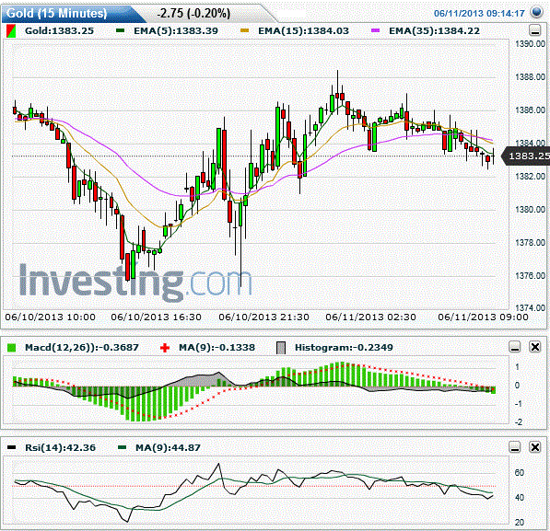
Task: Click the gray Histogram legend box
Action: click(x=281, y=348)
